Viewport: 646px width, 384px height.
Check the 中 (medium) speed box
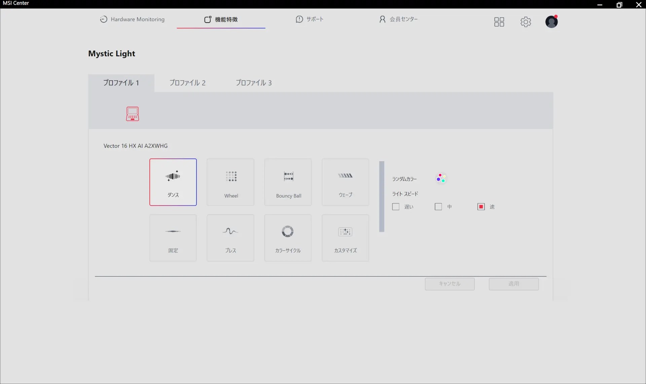[x=438, y=207]
